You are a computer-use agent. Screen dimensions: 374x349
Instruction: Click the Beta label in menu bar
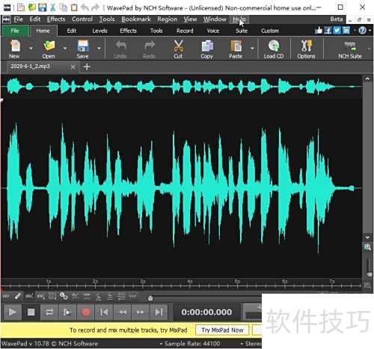click(x=337, y=19)
